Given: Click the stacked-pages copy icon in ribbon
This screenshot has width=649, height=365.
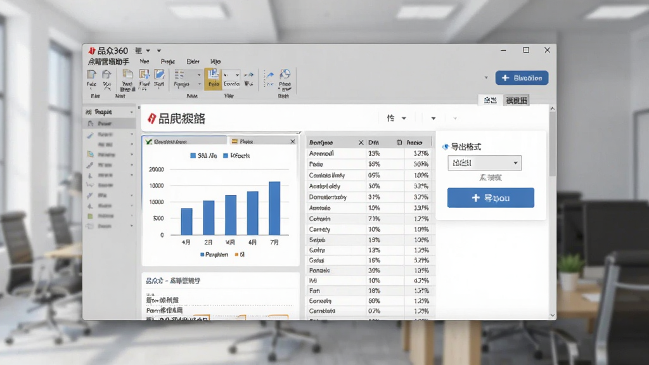Looking at the screenshot, I should point(127,75).
